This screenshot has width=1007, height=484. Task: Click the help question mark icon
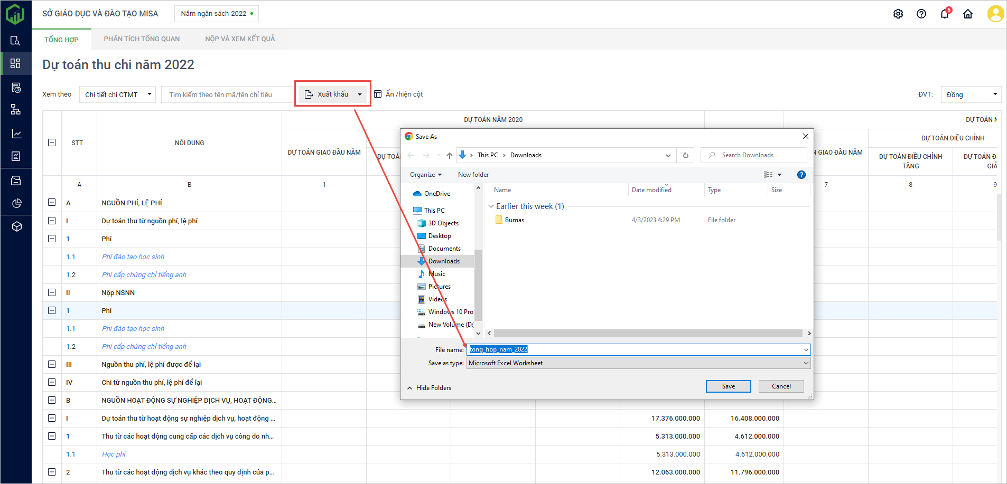921,14
